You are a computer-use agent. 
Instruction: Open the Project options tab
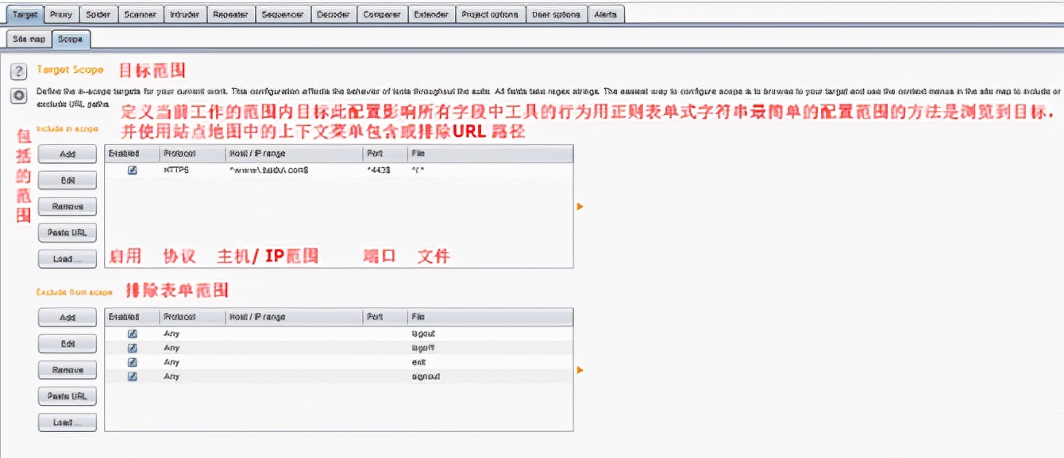(490, 14)
